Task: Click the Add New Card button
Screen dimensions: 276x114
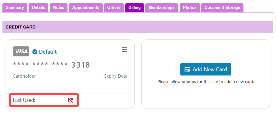Action: point(205,69)
